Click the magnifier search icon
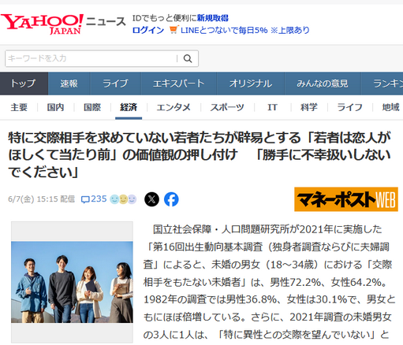Viewport: 403px width, 345px height. (x=188, y=58)
